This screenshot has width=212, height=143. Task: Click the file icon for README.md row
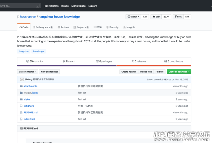(x=21, y=112)
